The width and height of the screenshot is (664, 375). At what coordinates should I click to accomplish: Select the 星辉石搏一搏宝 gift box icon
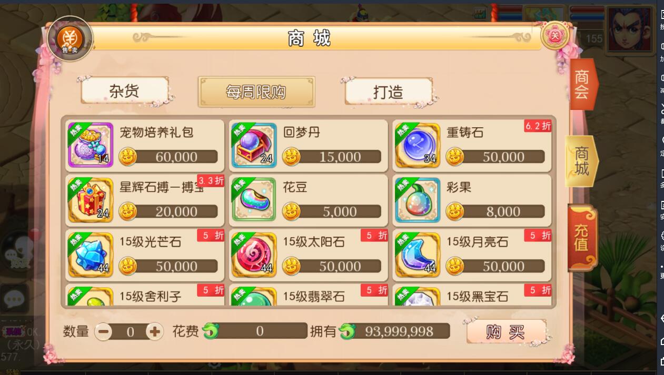point(91,200)
